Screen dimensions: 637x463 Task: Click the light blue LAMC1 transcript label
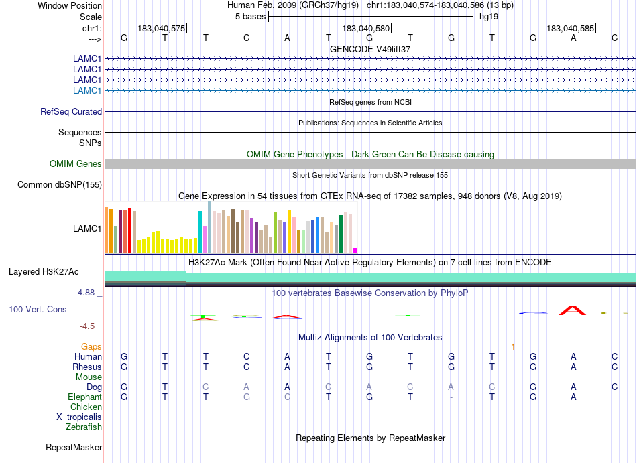[87, 90]
